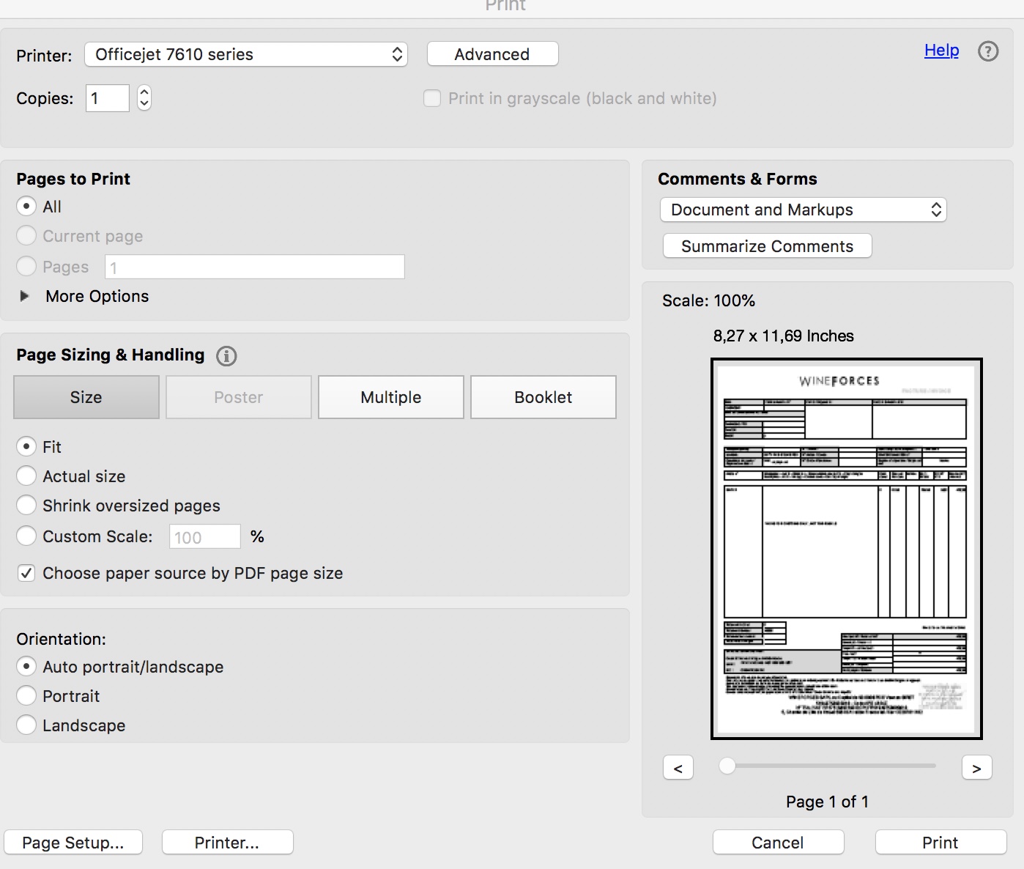Image resolution: width=1024 pixels, height=869 pixels.
Task: Open the Help link
Action: (940, 50)
